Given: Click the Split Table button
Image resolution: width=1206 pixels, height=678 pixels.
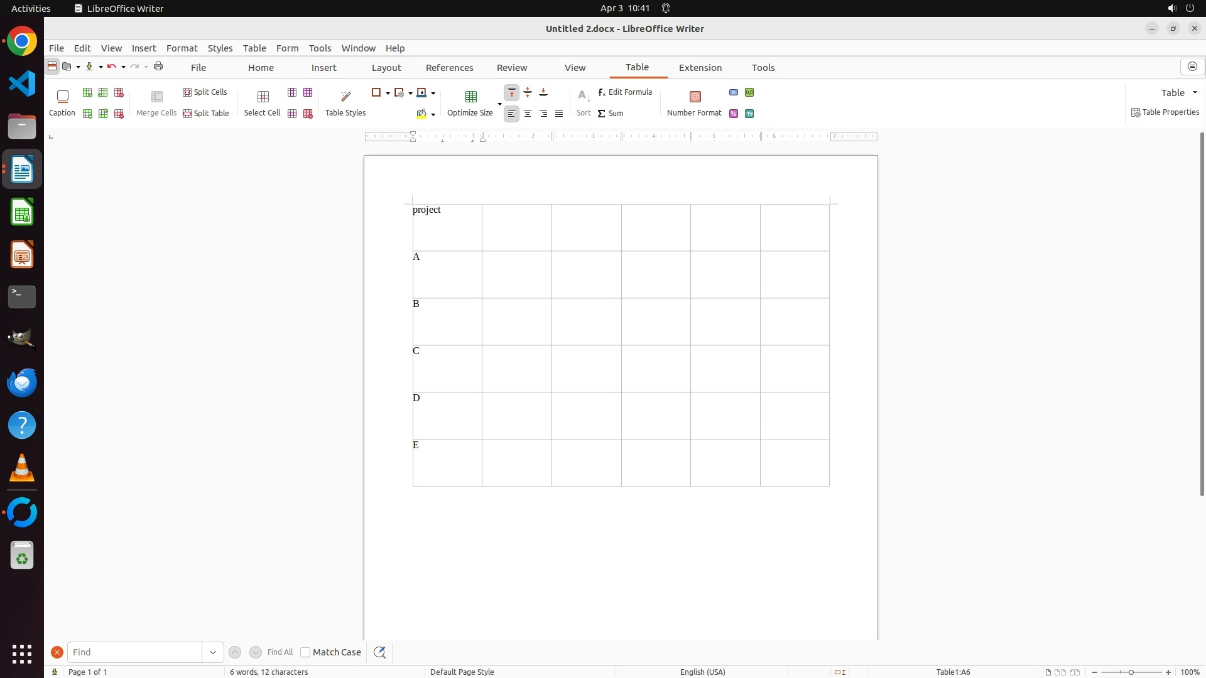Looking at the screenshot, I should (x=205, y=114).
